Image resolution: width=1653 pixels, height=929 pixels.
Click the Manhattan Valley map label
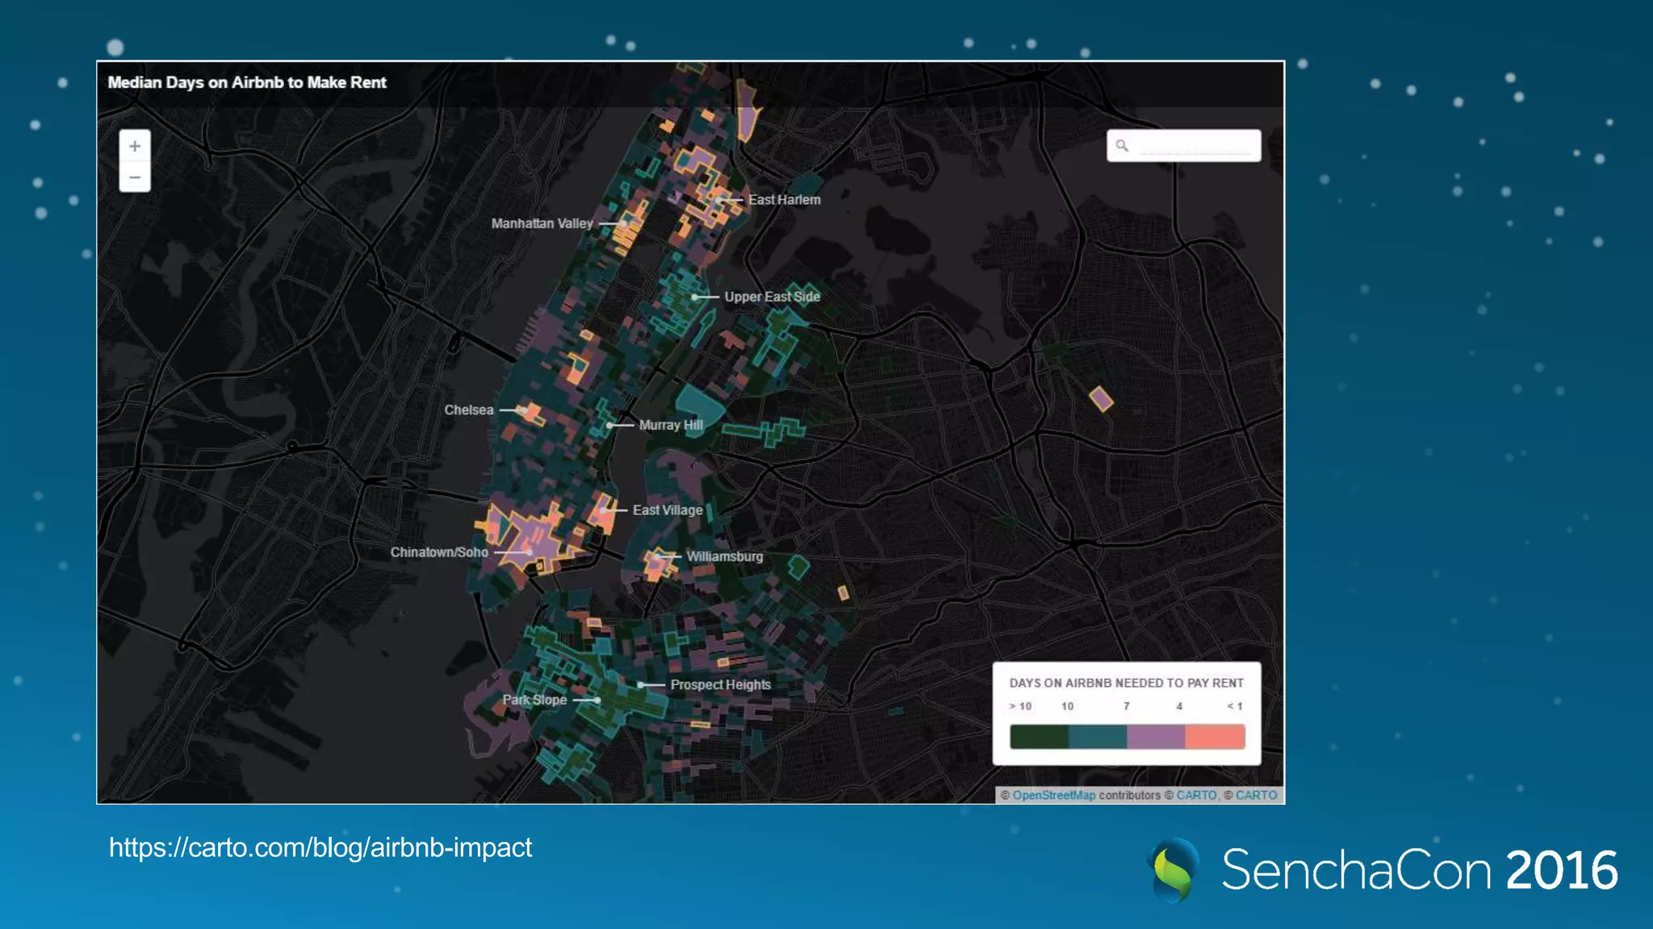point(542,223)
